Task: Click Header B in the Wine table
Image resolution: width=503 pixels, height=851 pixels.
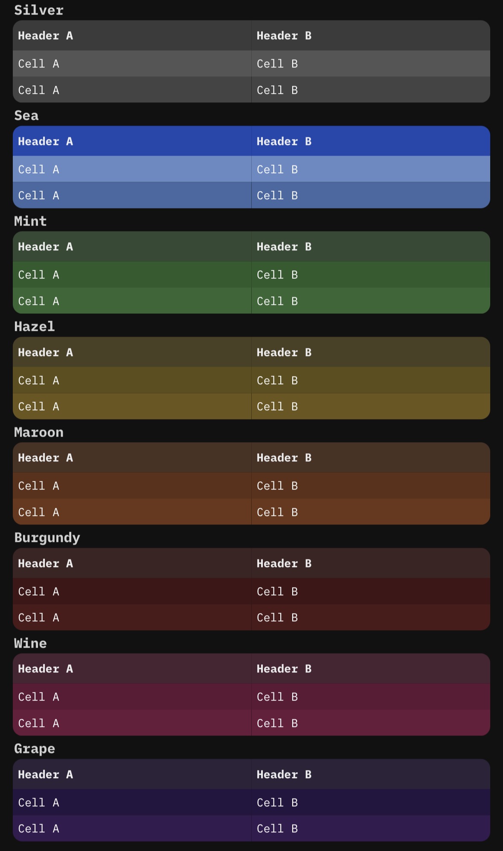Action: [284, 669]
